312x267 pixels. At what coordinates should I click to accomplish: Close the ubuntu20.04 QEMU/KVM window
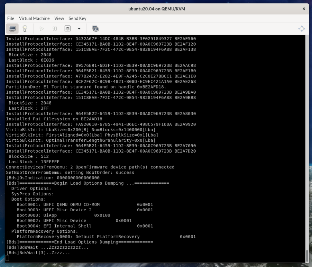click(x=304, y=9)
